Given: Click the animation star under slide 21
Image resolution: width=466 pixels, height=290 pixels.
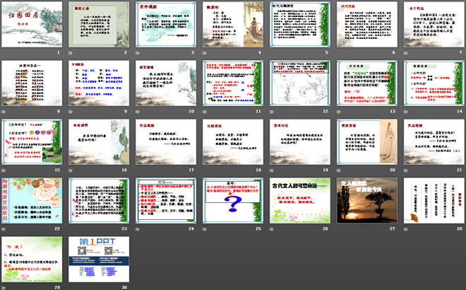Looking at the screenshot, I should pos(406,170).
